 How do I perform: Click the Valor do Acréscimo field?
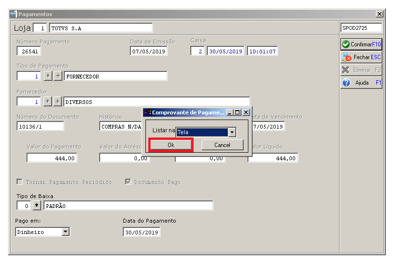coord(125,158)
